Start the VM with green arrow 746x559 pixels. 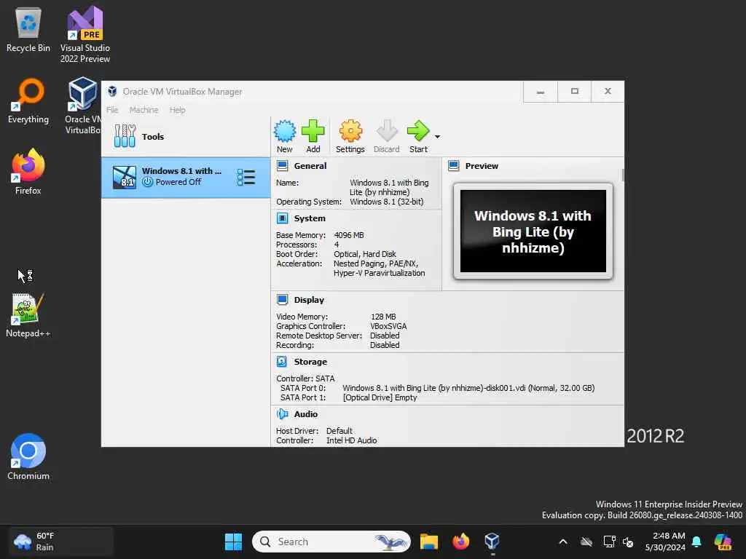pos(418,131)
